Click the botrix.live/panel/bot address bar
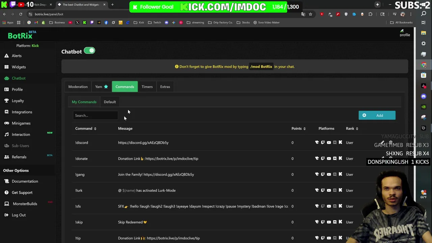The width and height of the screenshot is (432, 243). pyautogui.click(x=162, y=14)
